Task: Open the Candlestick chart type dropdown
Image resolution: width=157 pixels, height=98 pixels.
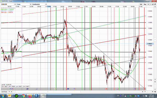Action: point(46,4)
